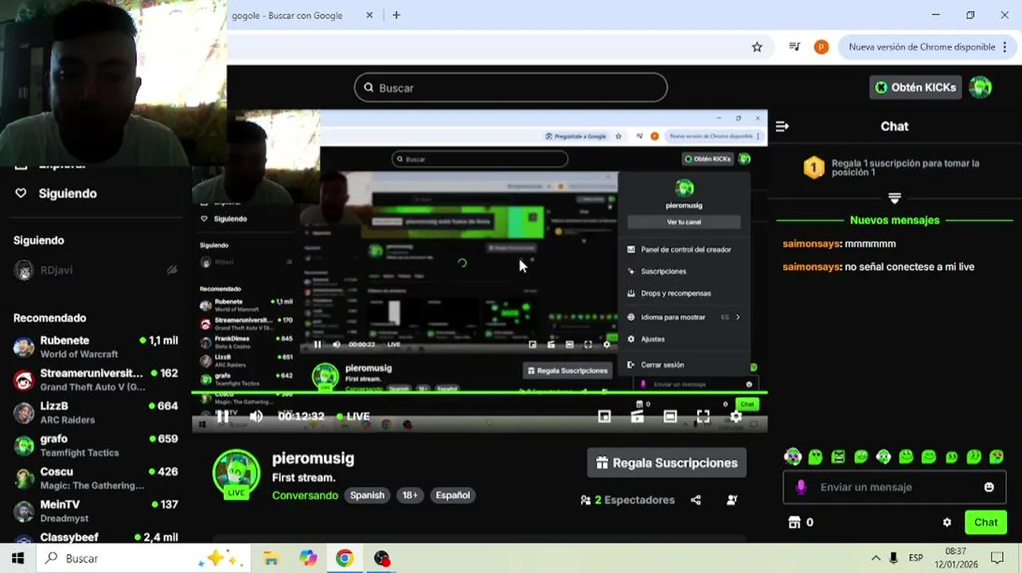Jump to Nuevos mensajes in chat
1022x573 pixels.
coord(895,220)
